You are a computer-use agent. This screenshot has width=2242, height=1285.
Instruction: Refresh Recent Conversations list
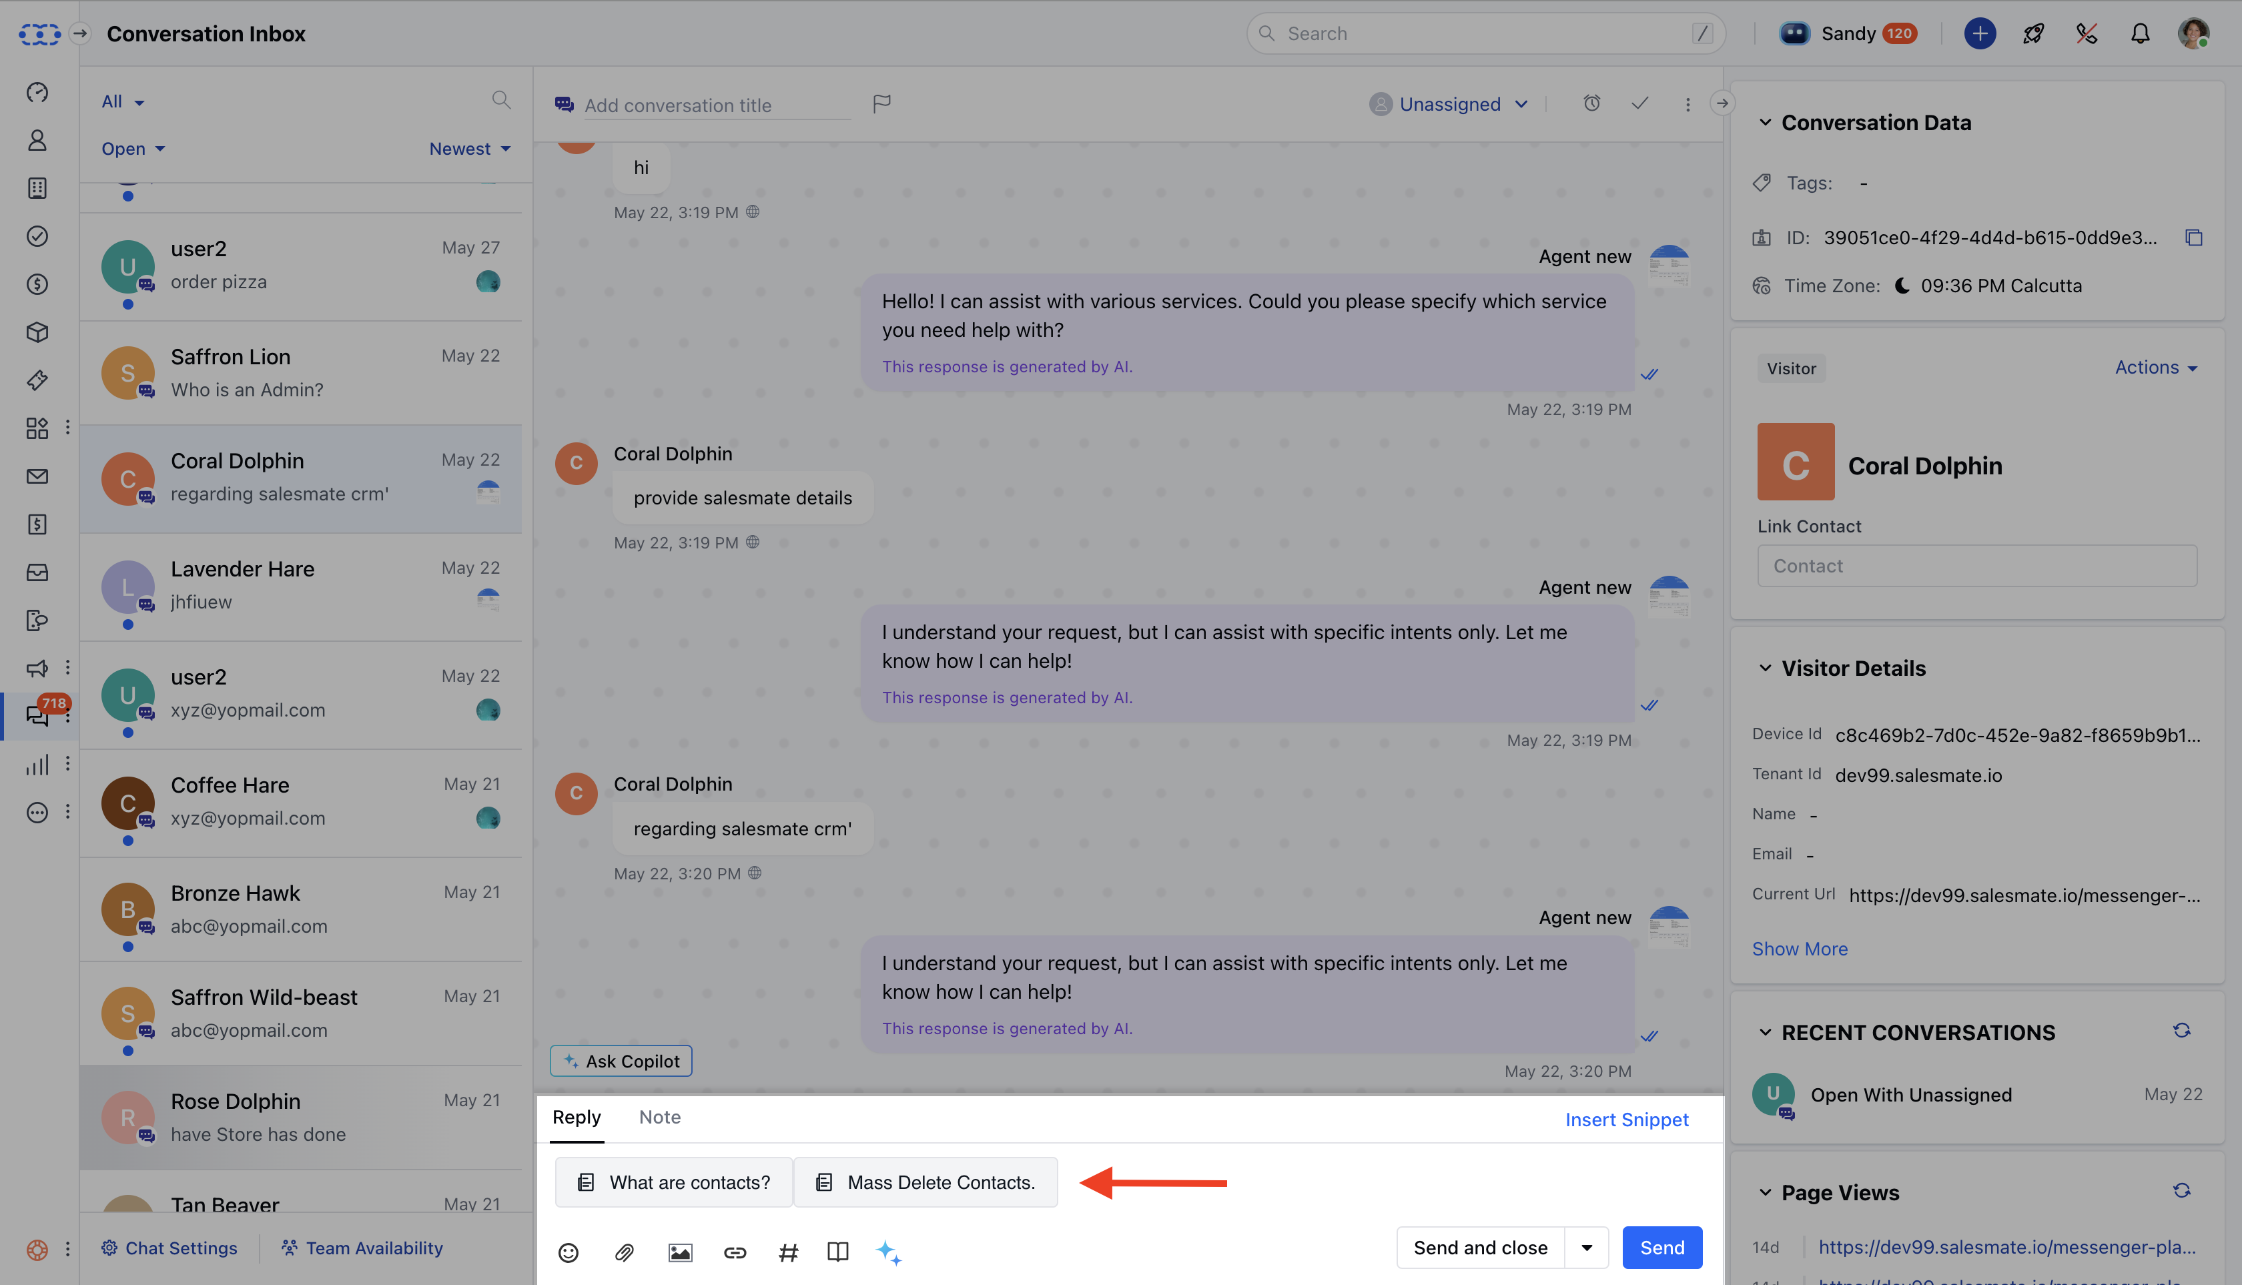(x=2181, y=1031)
